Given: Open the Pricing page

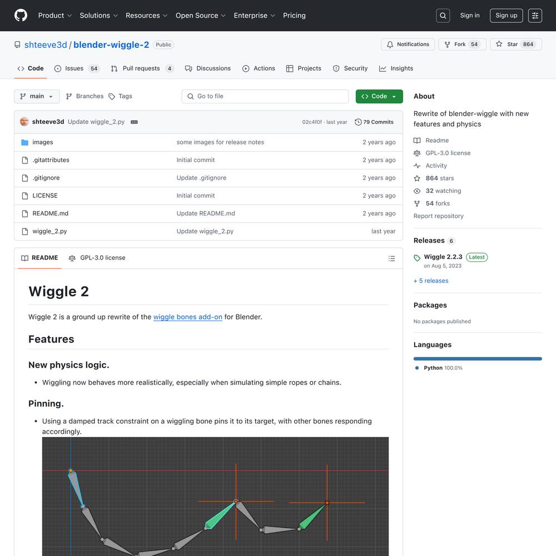Looking at the screenshot, I should [294, 16].
